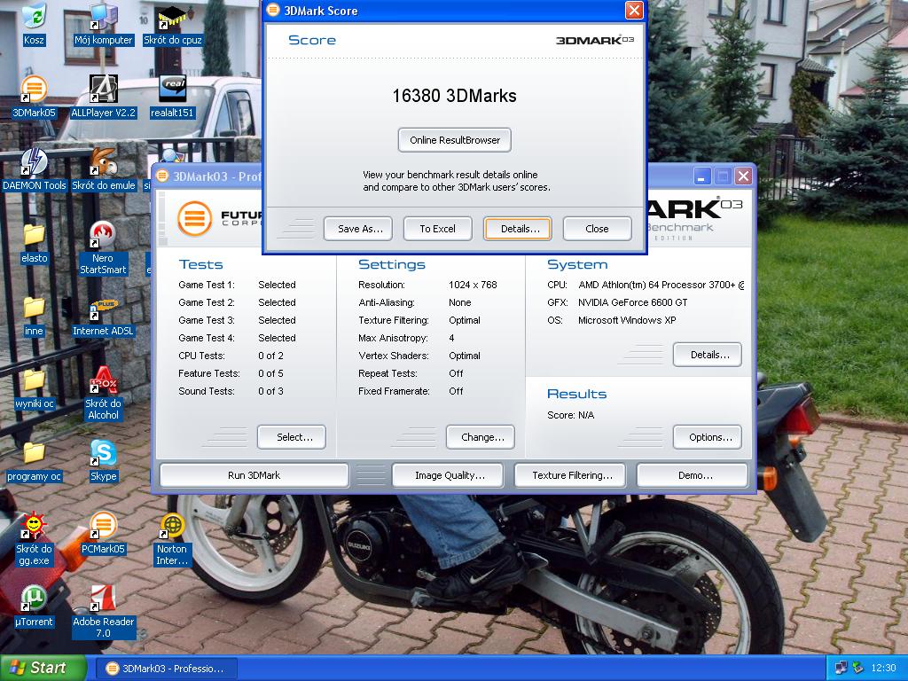Click Select... under Tests
This screenshot has height=681, width=908.
click(x=291, y=437)
